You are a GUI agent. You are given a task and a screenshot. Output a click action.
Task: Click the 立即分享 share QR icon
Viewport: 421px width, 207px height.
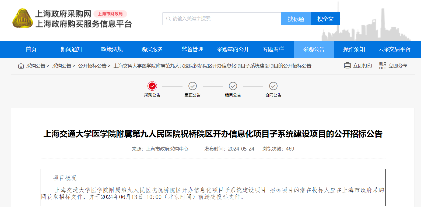click(x=383, y=65)
